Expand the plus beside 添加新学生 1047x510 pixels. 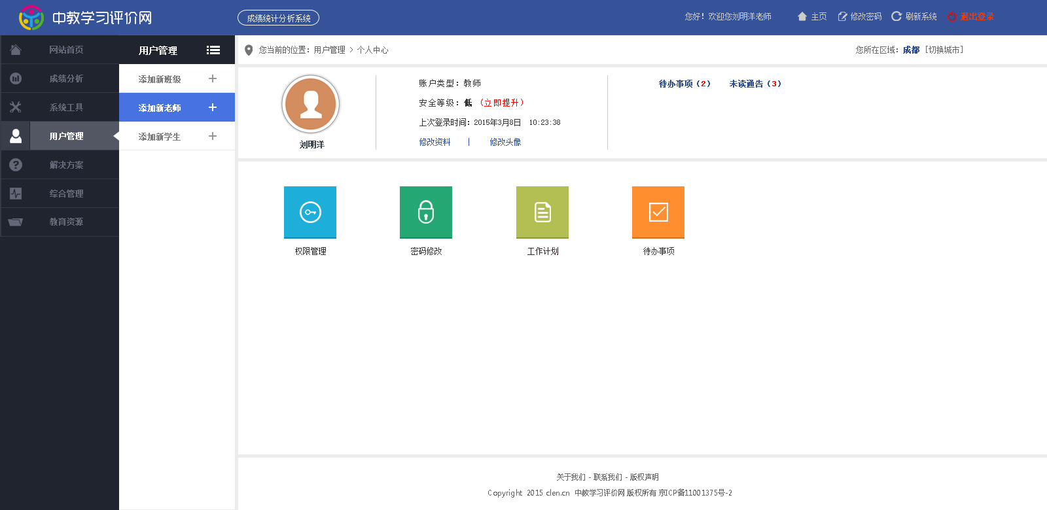tap(213, 136)
